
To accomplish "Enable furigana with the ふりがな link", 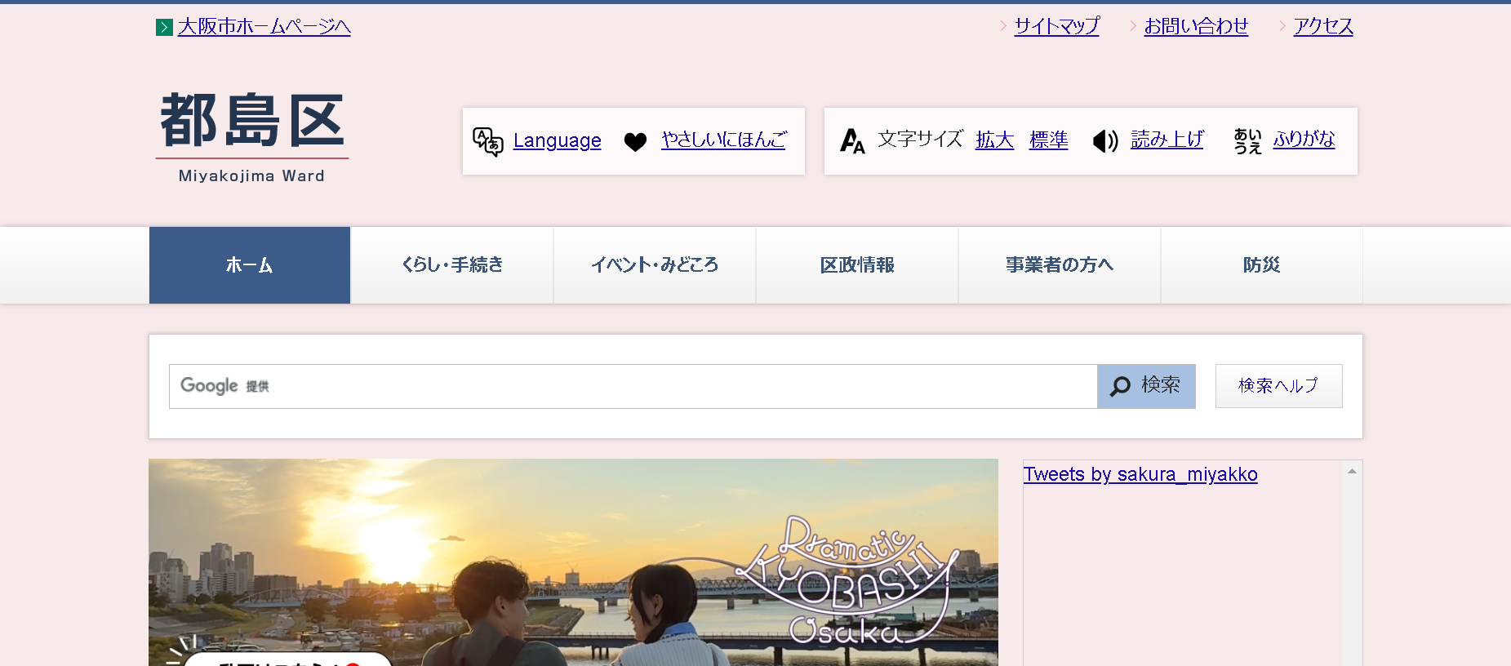I will tap(1304, 140).
